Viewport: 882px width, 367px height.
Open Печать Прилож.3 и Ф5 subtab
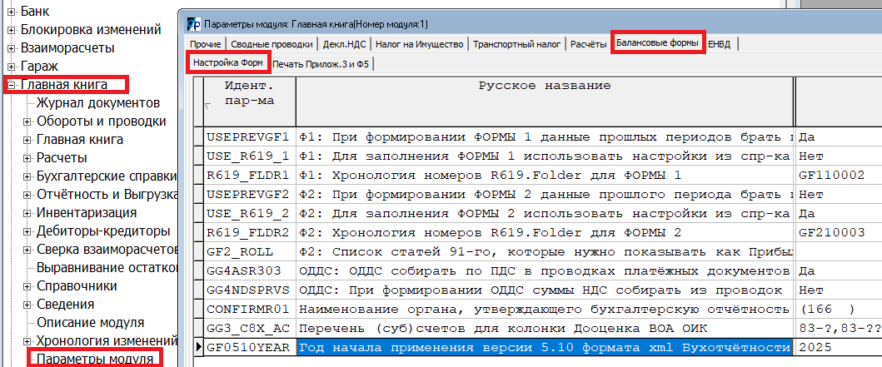321,63
